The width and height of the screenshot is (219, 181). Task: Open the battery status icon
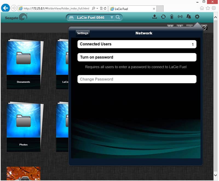tap(172, 17)
